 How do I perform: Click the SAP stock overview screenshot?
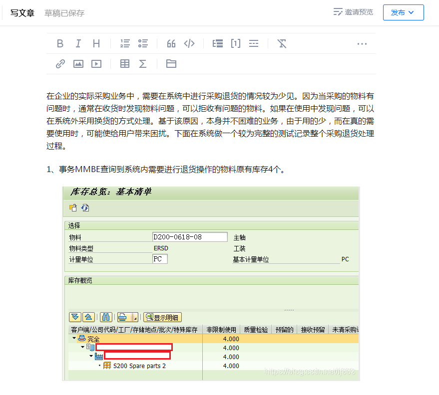pos(211,283)
